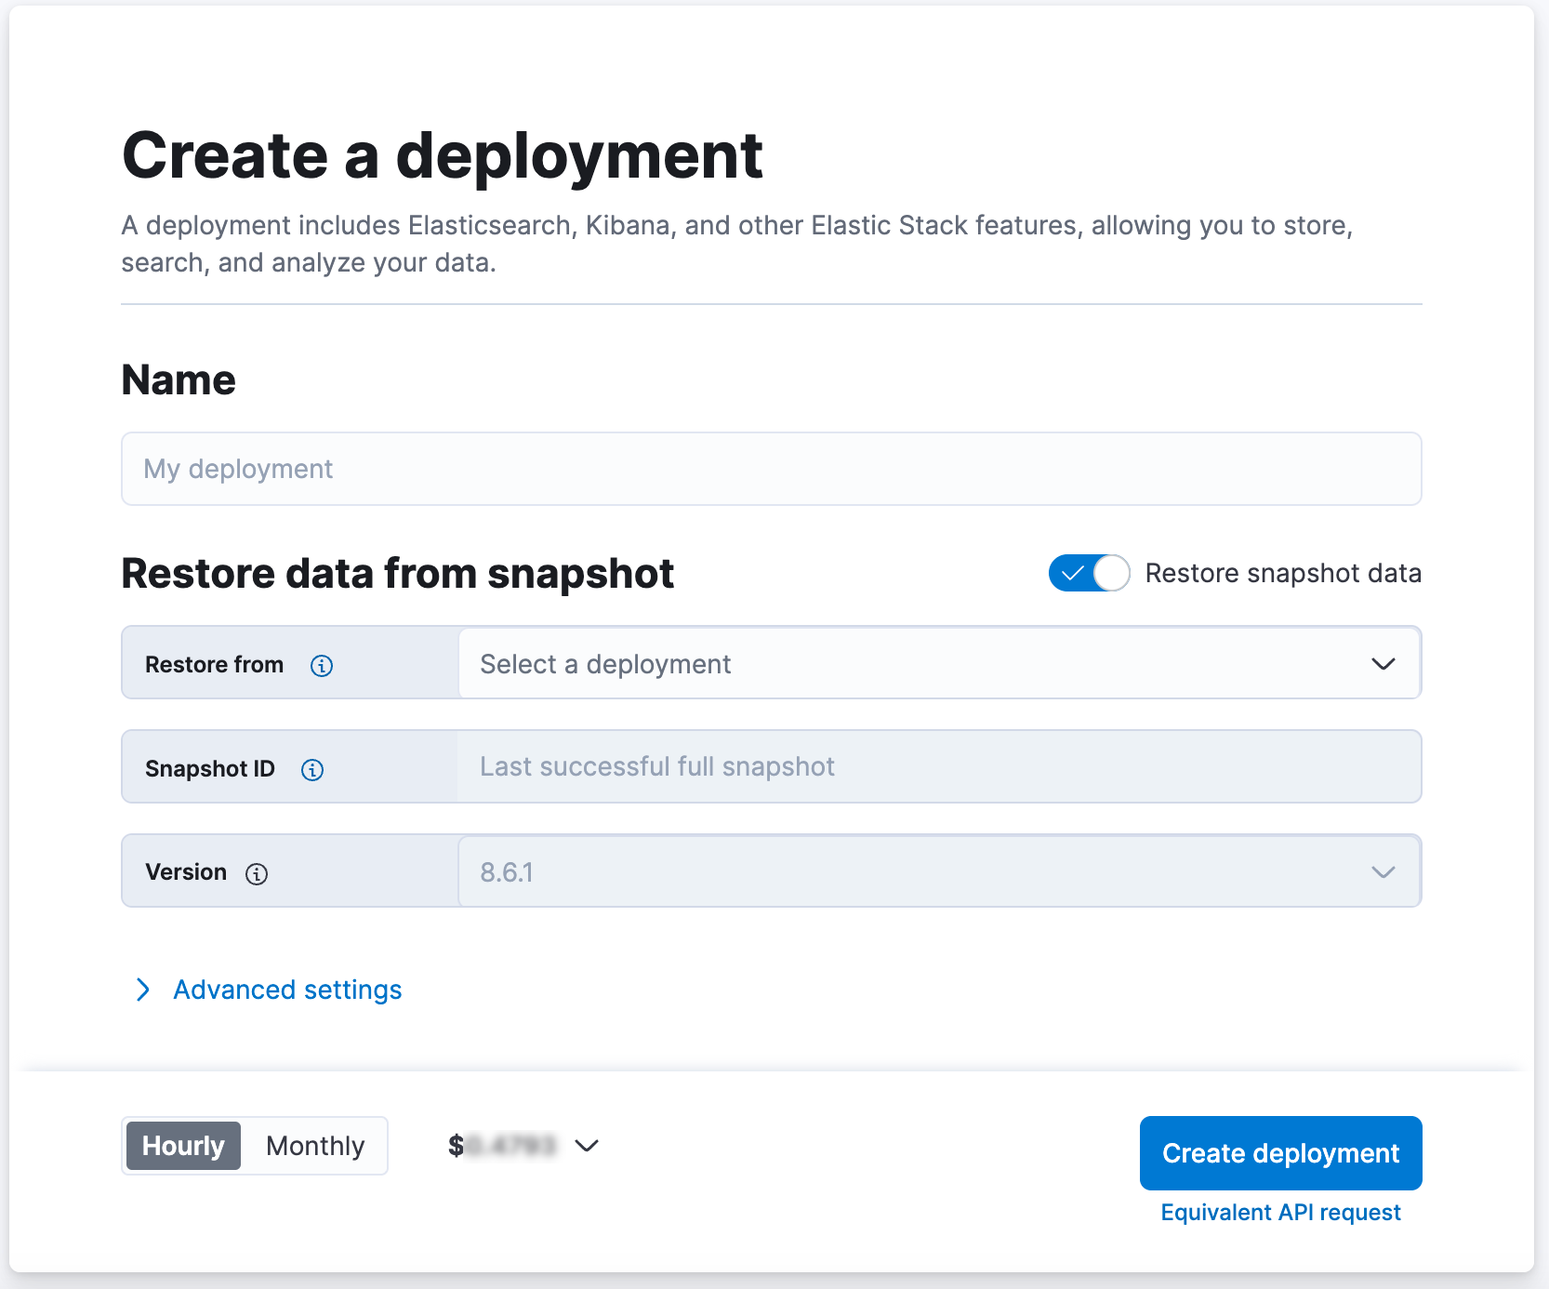Open the Snapshot ID info tooltip

click(x=312, y=769)
